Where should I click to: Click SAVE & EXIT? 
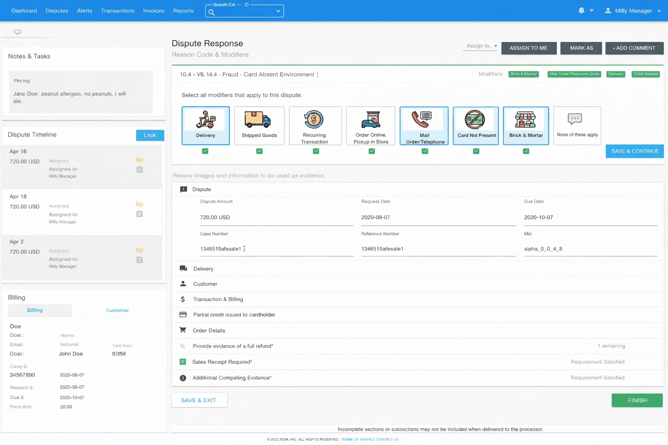pyautogui.click(x=199, y=400)
